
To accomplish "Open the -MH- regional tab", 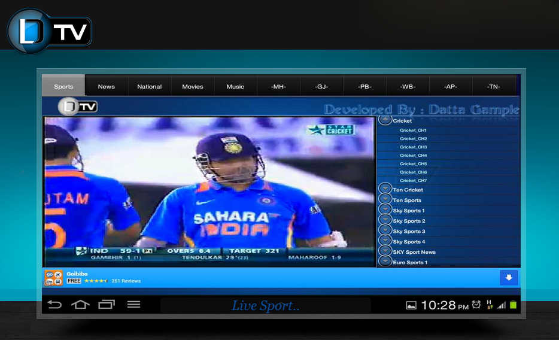I will (x=278, y=86).
